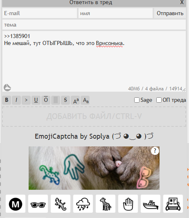Focus the имя input field

click(116, 13)
